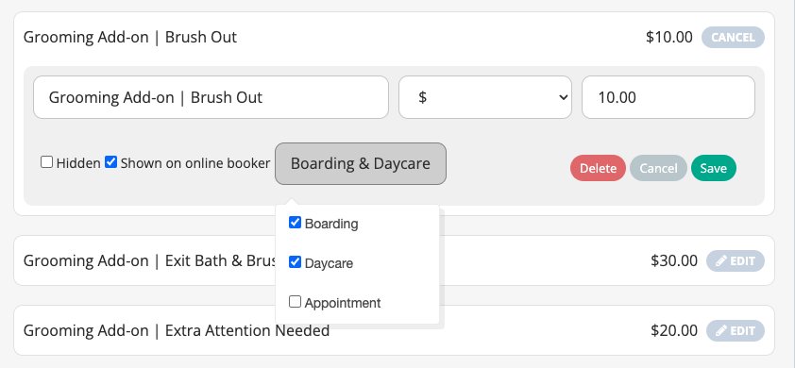The image size is (795, 368).
Task: Click the gray Cancel button
Action: tap(658, 168)
